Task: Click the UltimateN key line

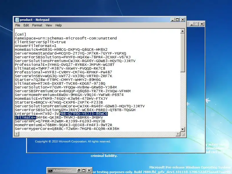Action: tap(60, 84)
